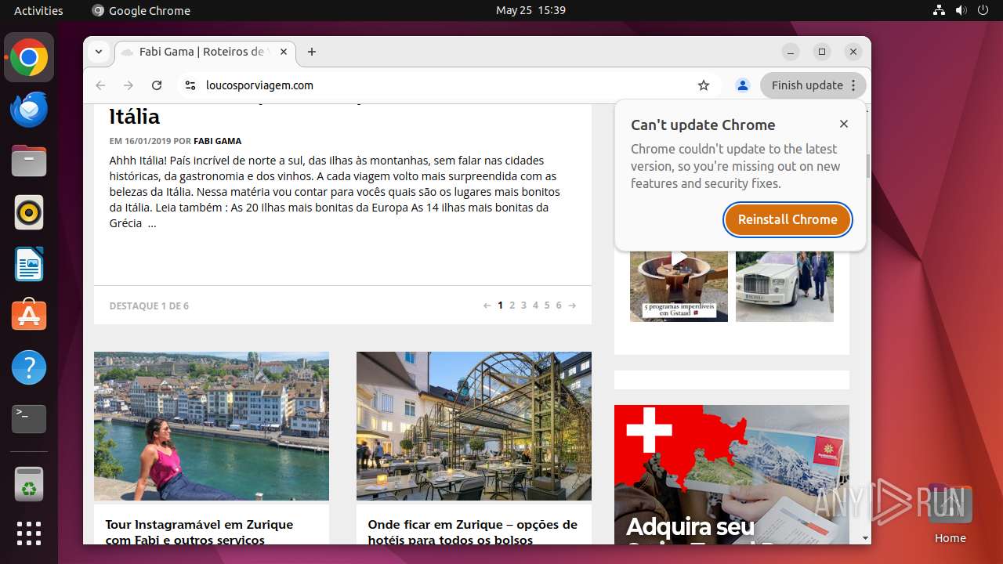Select featured page 3
The height and width of the screenshot is (564, 1003).
(523, 305)
